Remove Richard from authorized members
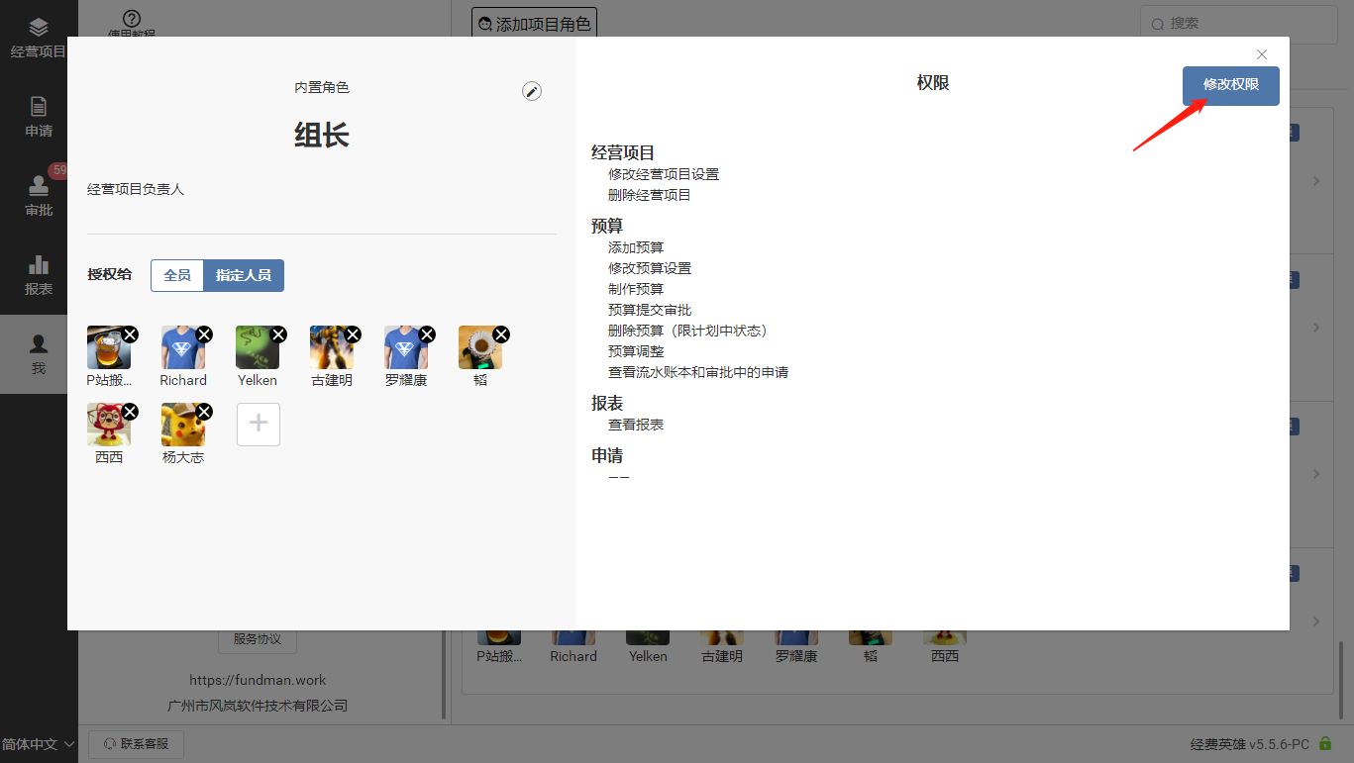This screenshot has height=763, width=1354. coord(204,334)
